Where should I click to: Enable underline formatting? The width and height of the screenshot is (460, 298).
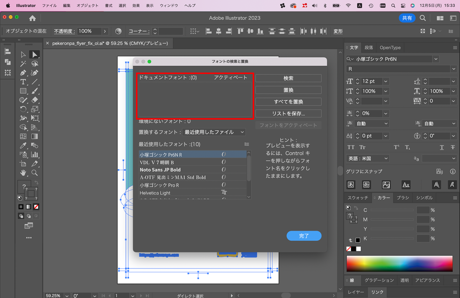tap(442, 147)
